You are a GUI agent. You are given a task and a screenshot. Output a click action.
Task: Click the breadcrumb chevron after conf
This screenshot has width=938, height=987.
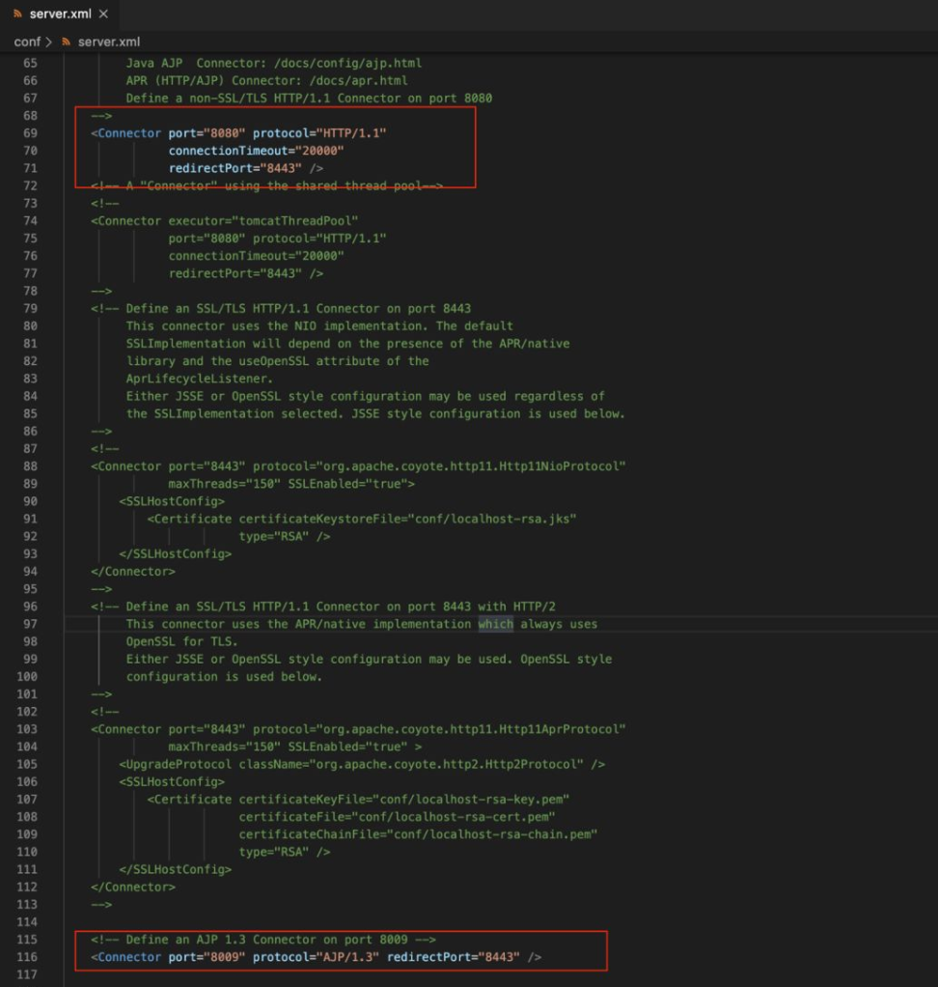coord(48,42)
